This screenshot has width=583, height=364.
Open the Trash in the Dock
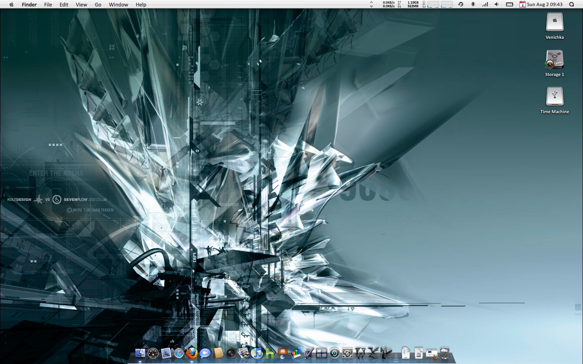[x=445, y=353]
